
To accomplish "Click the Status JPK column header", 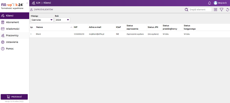I will click(x=154, y=27).
